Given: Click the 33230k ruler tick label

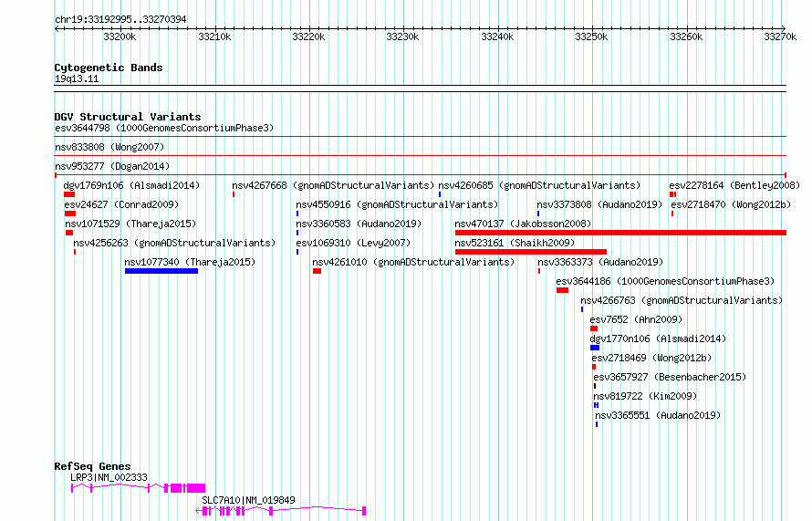Looking at the screenshot, I should pyautogui.click(x=403, y=36).
